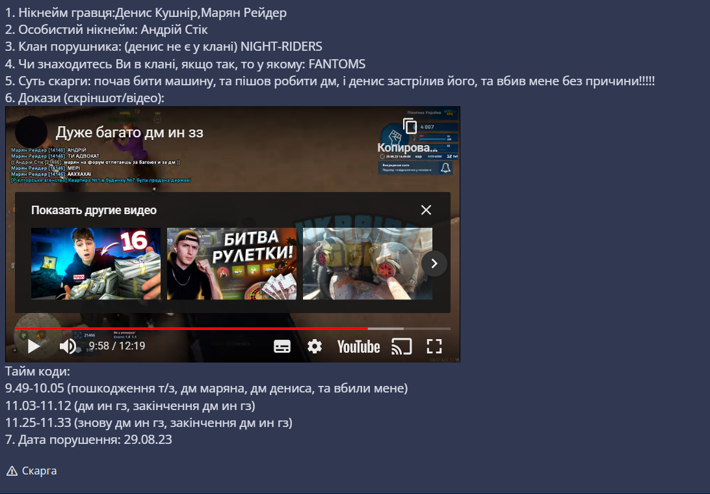Image resolution: width=710 pixels, height=494 pixels.
Task: Play the embedded YouTube video
Action: tap(34, 347)
